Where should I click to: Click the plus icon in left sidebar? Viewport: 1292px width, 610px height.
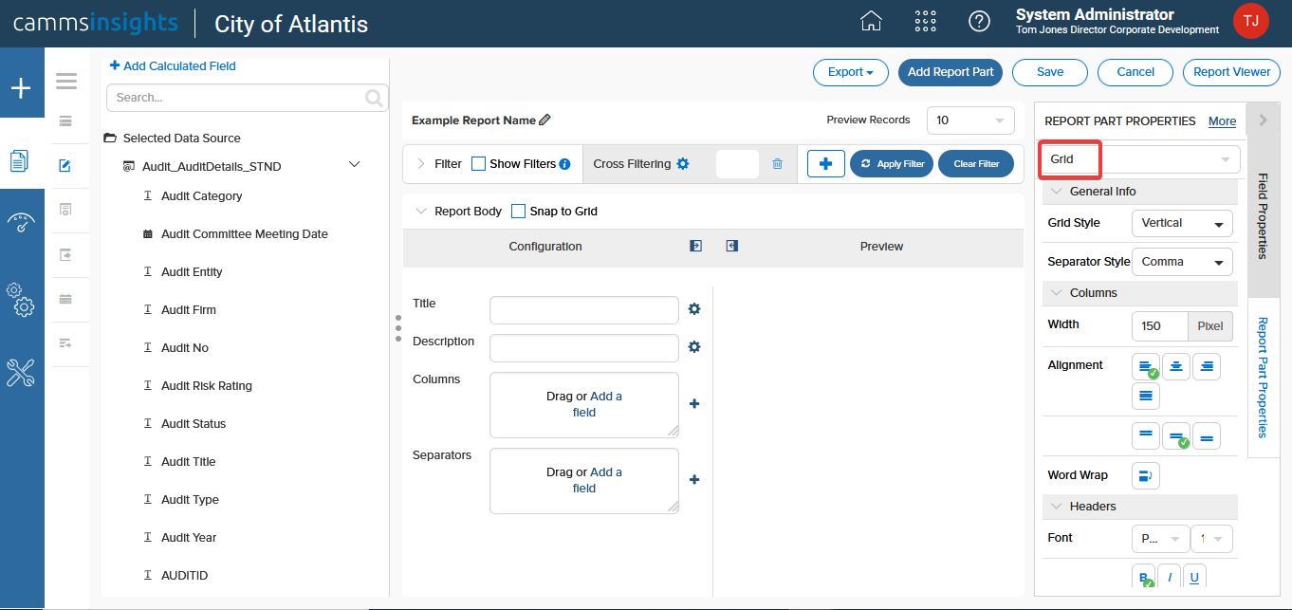pos(21,88)
